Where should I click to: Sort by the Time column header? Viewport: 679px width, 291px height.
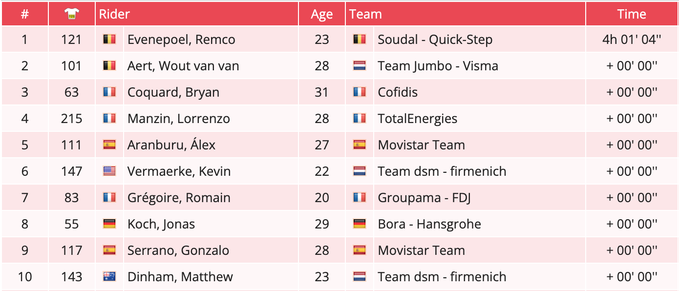coord(631,14)
